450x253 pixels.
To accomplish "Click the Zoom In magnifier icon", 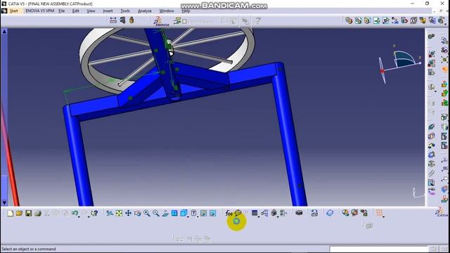I will (147, 213).
